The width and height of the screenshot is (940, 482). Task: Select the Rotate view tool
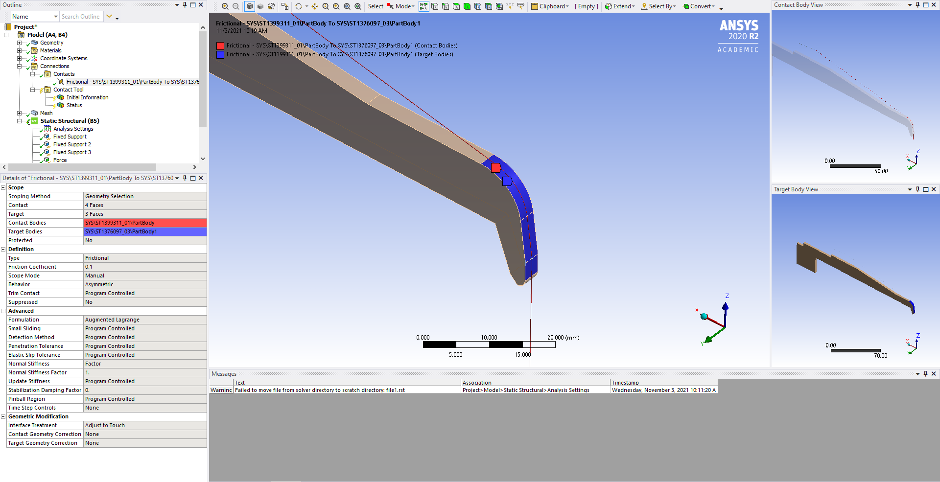(x=298, y=6)
